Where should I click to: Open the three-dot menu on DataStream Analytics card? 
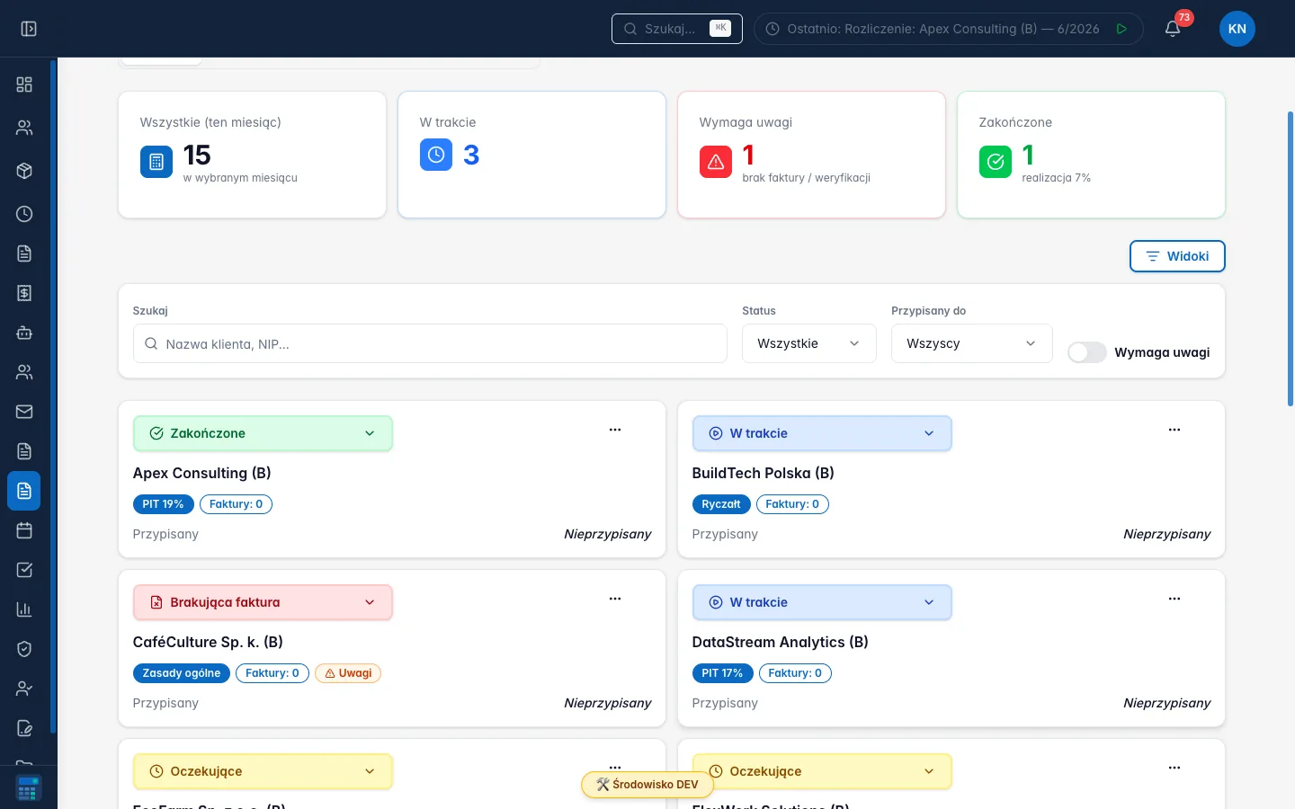click(x=1174, y=599)
